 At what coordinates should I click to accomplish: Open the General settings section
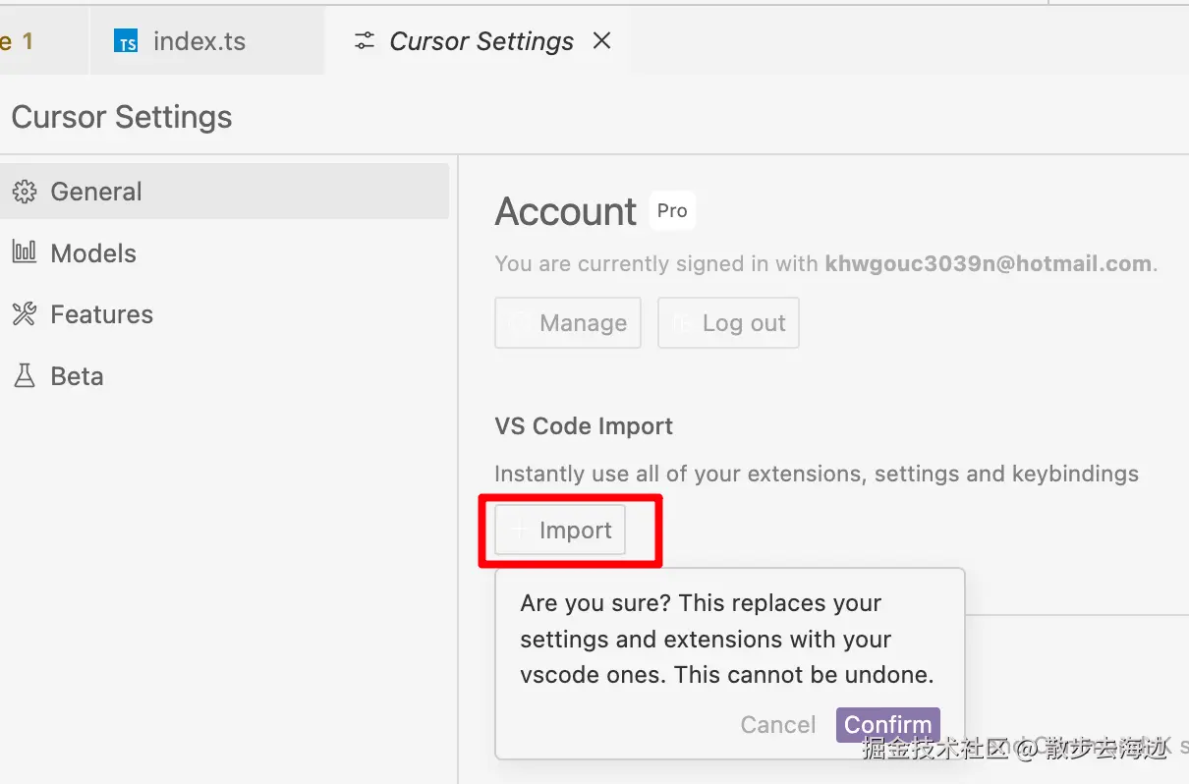[x=224, y=191]
